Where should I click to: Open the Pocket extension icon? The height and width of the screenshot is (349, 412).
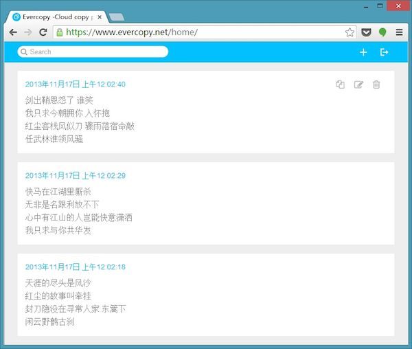[366, 32]
